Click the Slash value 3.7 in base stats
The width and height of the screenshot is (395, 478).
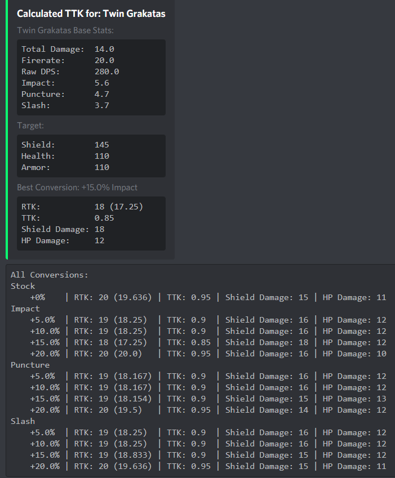[102, 105]
